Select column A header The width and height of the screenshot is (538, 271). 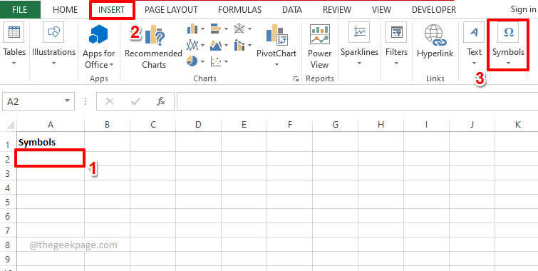tap(51, 125)
